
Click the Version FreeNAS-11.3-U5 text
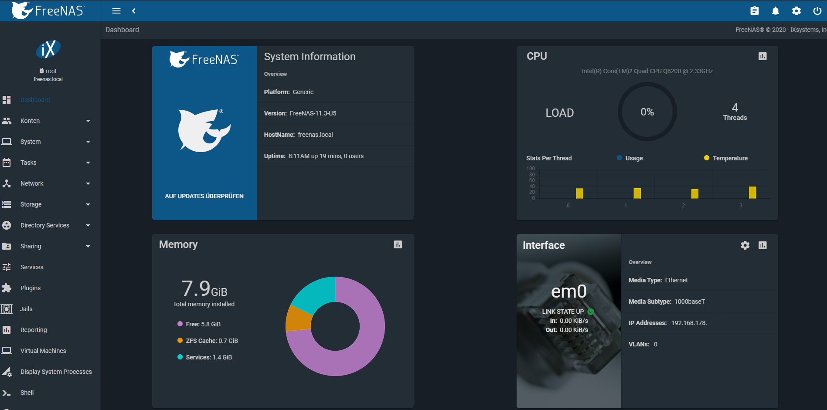pos(300,113)
